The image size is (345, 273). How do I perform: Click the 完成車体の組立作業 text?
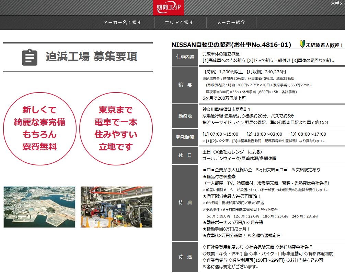[x=221, y=54]
